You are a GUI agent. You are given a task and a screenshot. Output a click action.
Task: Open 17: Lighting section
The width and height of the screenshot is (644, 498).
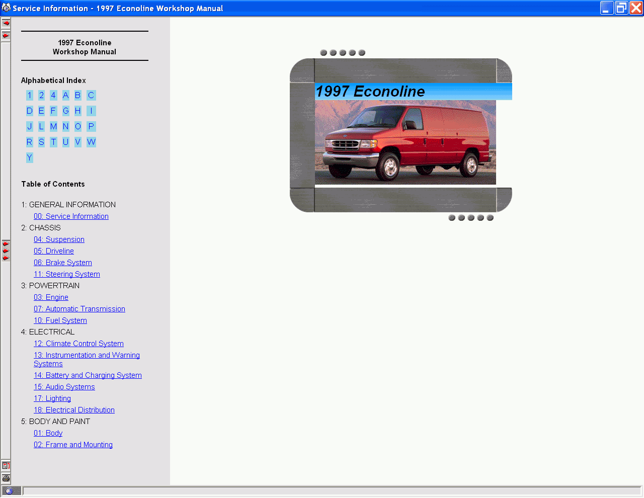tap(52, 398)
